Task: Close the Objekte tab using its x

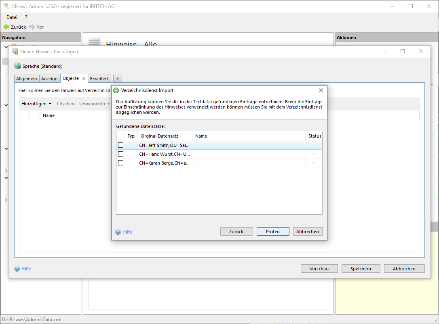Action: pos(84,79)
